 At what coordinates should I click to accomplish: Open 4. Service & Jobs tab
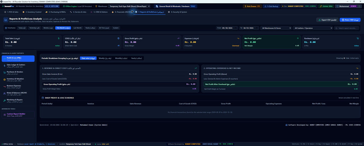(79, 12)
